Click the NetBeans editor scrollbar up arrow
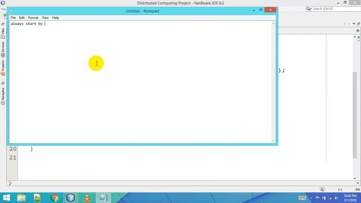361x203 pixels. tap(355, 37)
